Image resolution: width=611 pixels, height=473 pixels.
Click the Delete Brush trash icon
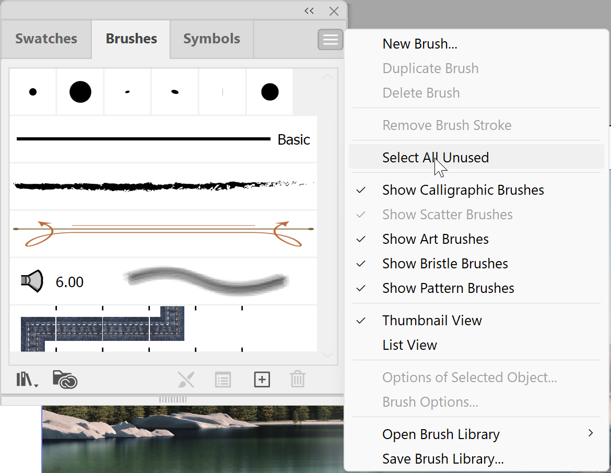tap(297, 379)
